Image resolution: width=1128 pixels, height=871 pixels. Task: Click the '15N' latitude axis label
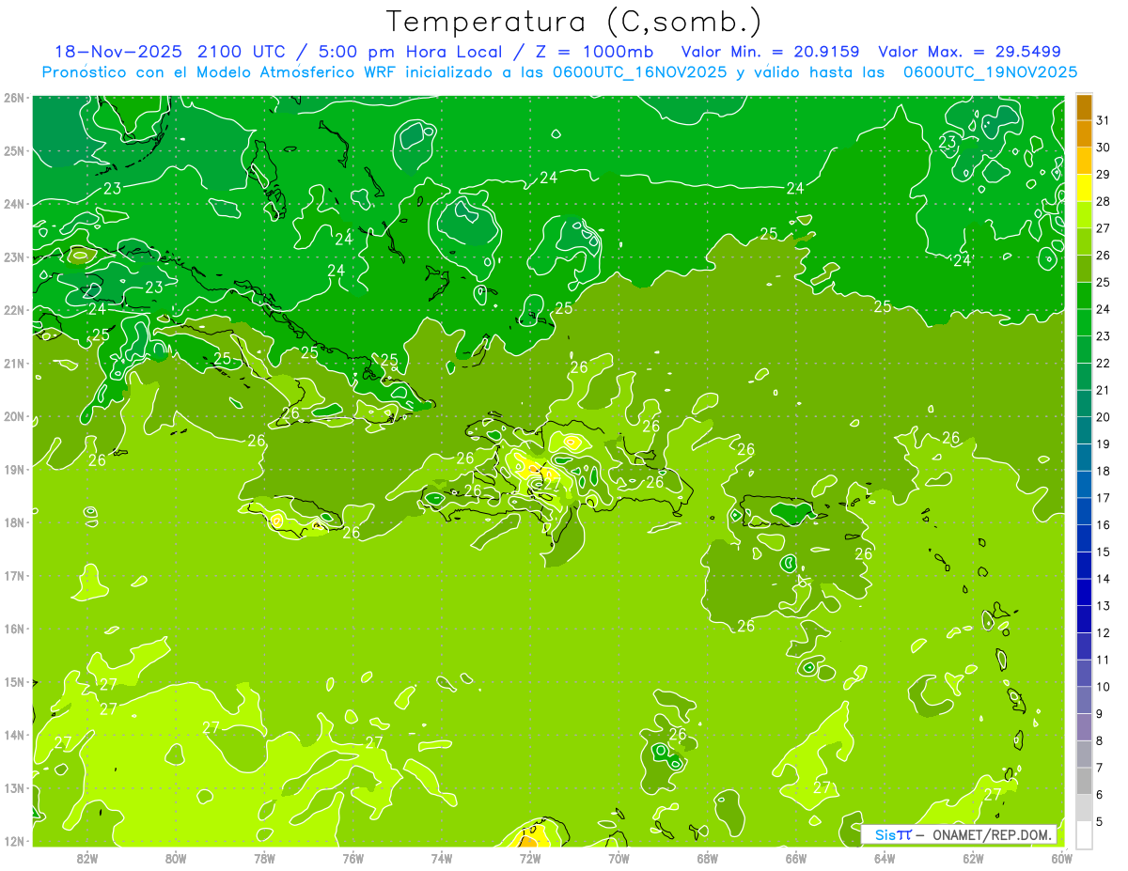coord(14,682)
